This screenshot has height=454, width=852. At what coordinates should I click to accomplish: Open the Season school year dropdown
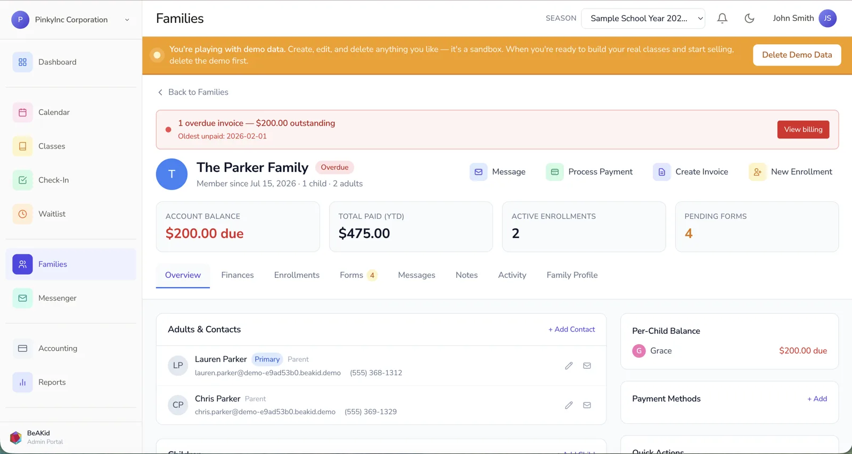[x=643, y=18]
